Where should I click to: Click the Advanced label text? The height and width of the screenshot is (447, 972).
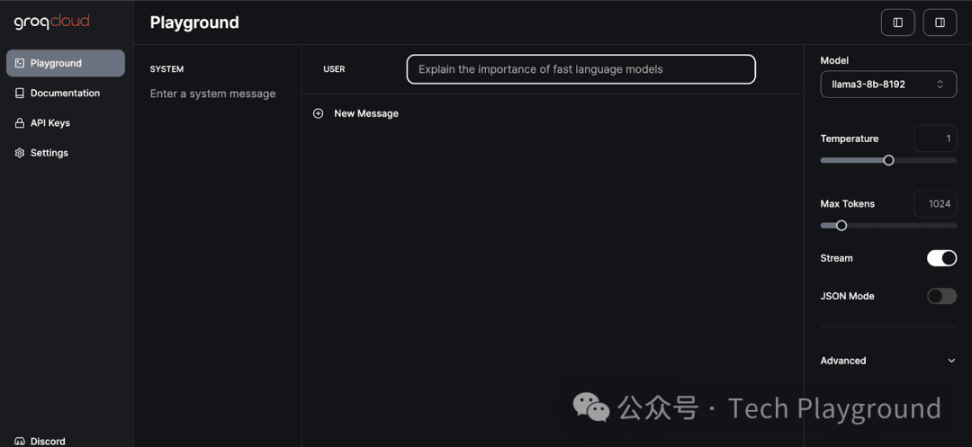click(843, 361)
